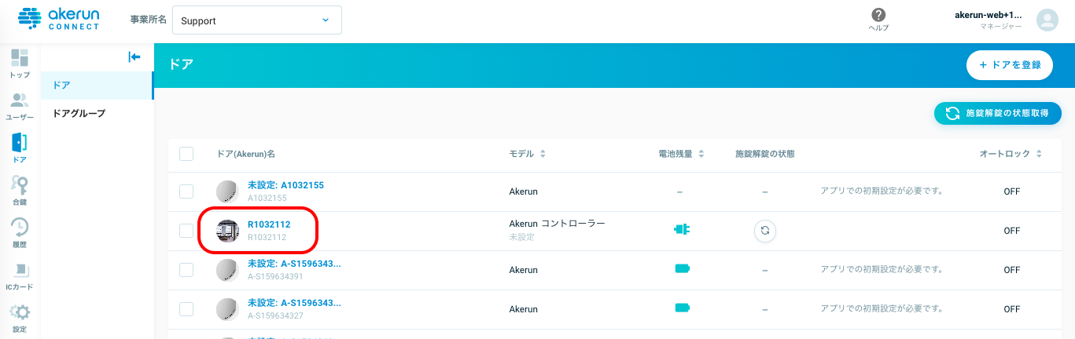Click the A-S159634327 device thumbnail
The width and height of the screenshot is (1075, 339).
[x=227, y=309]
